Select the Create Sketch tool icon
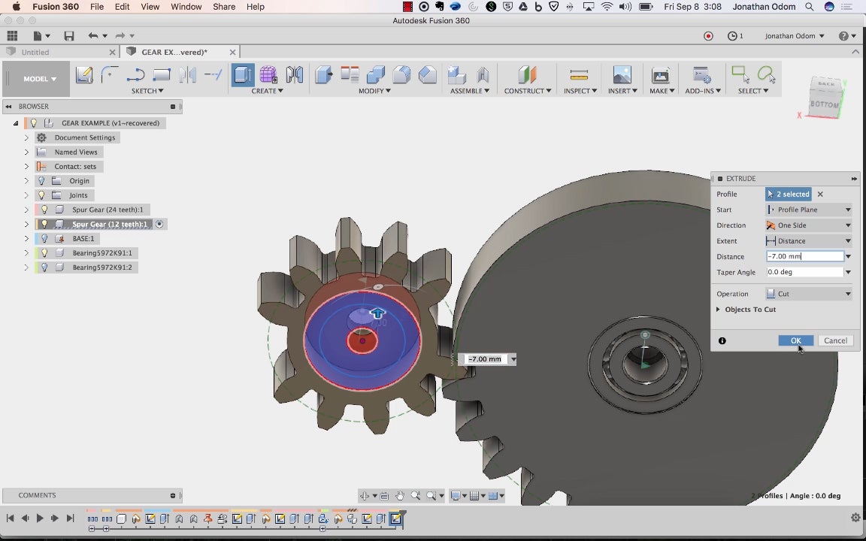The image size is (866, 541). [84, 75]
